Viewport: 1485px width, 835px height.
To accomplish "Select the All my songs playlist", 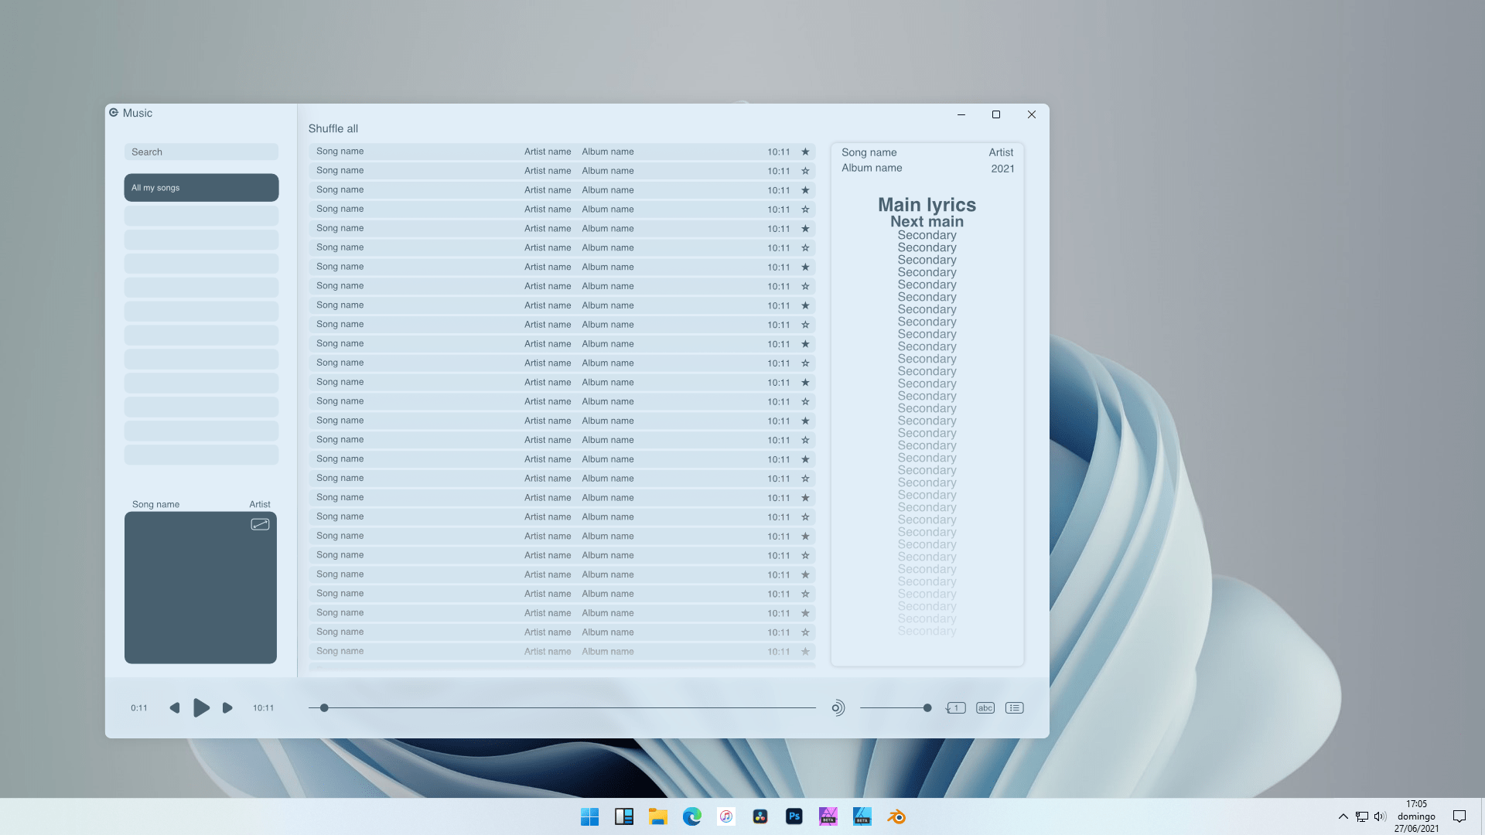I will tap(201, 187).
